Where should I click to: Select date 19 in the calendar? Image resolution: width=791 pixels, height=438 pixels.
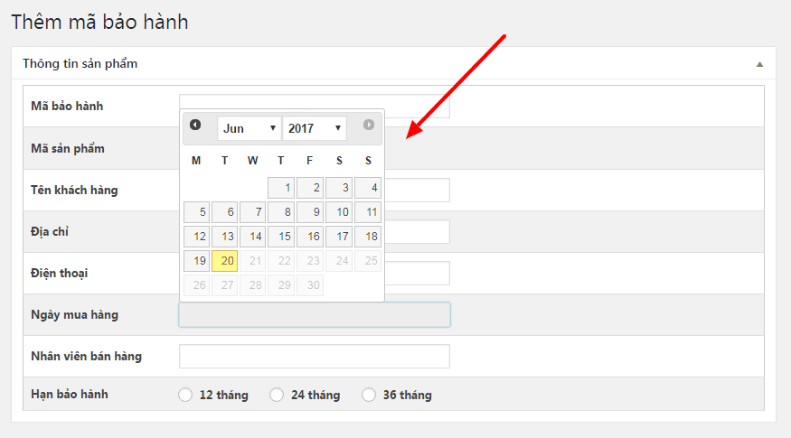coord(197,261)
